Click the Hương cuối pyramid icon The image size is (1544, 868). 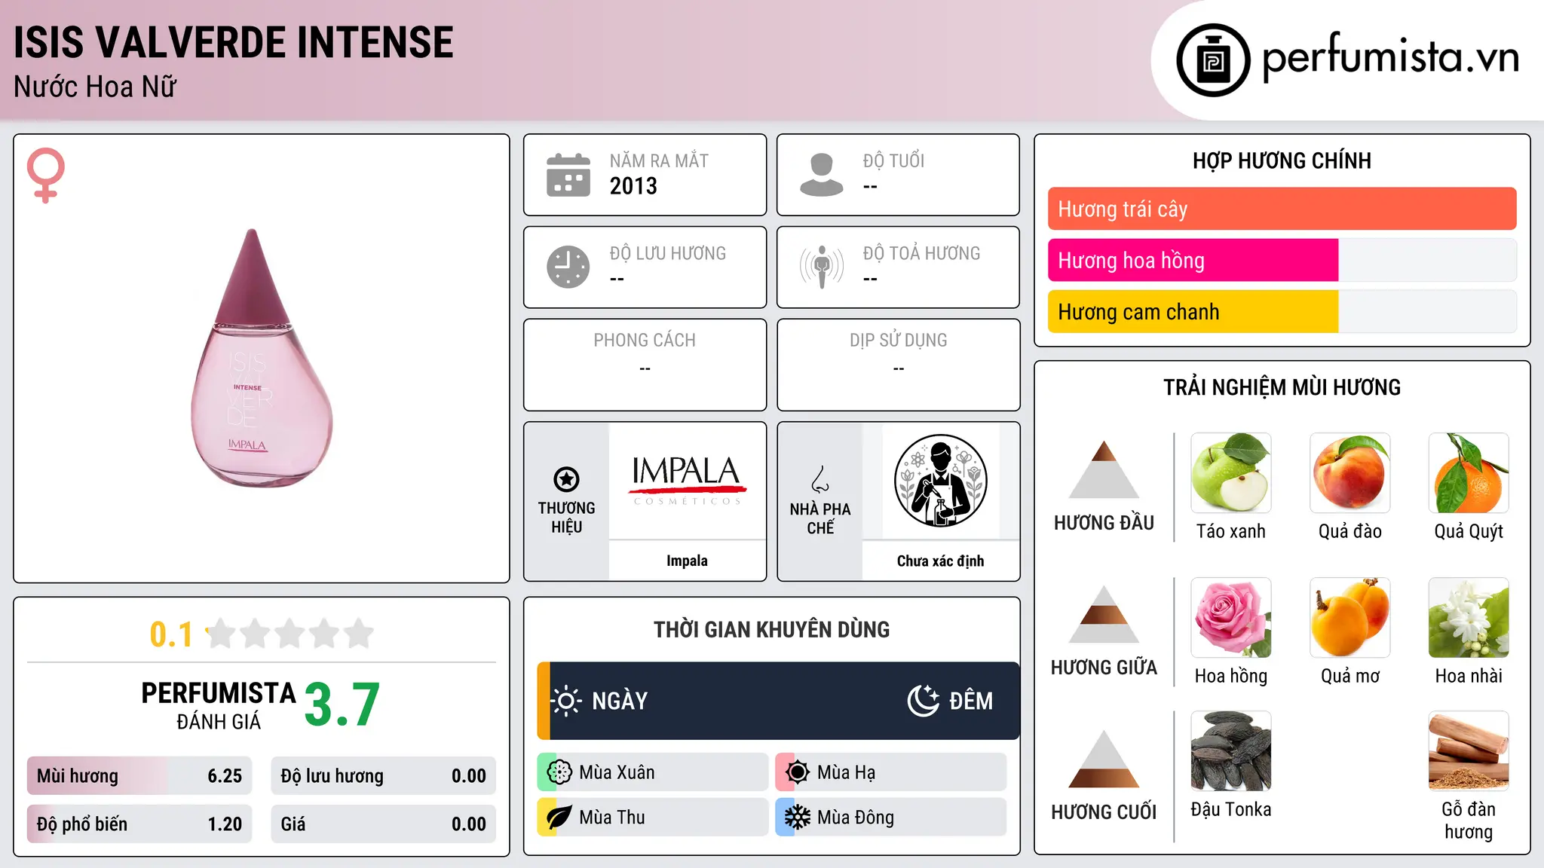point(1104,759)
